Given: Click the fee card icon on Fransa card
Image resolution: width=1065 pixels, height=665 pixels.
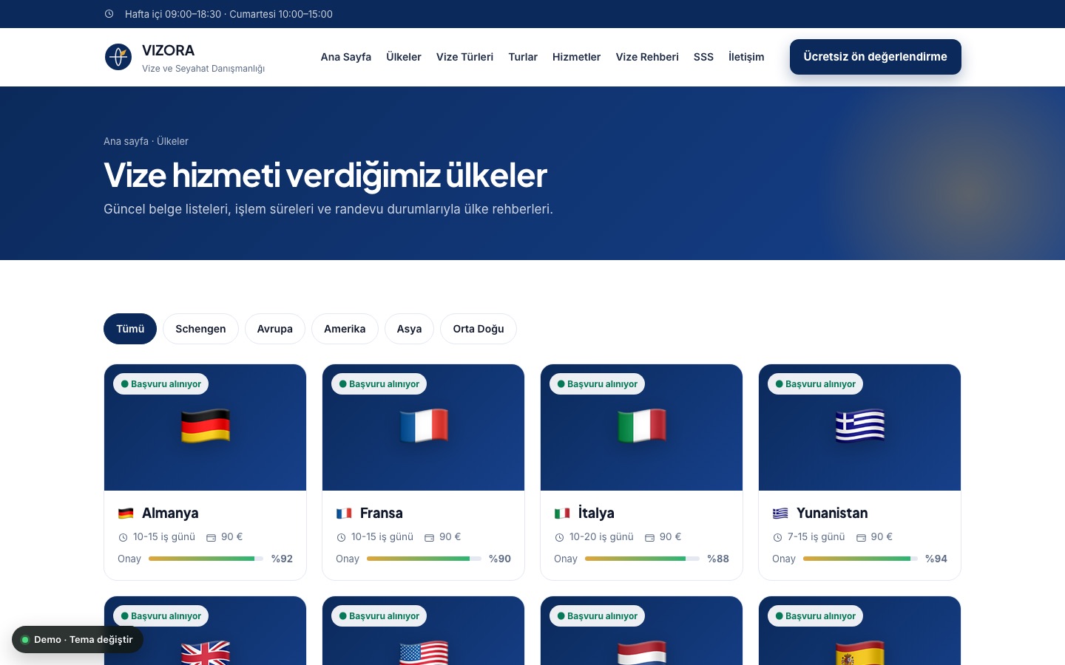Looking at the screenshot, I should pyautogui.click(x=429, y=537).
